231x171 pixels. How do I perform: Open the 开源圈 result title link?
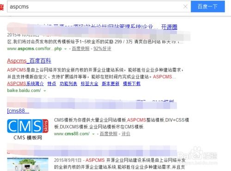tap(169, 27)
